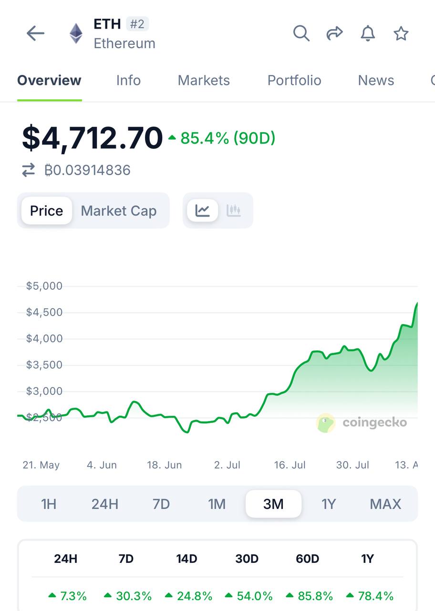Go to the Portfolio tab
The image size is (435, 611).
click(x=294, y=80)
